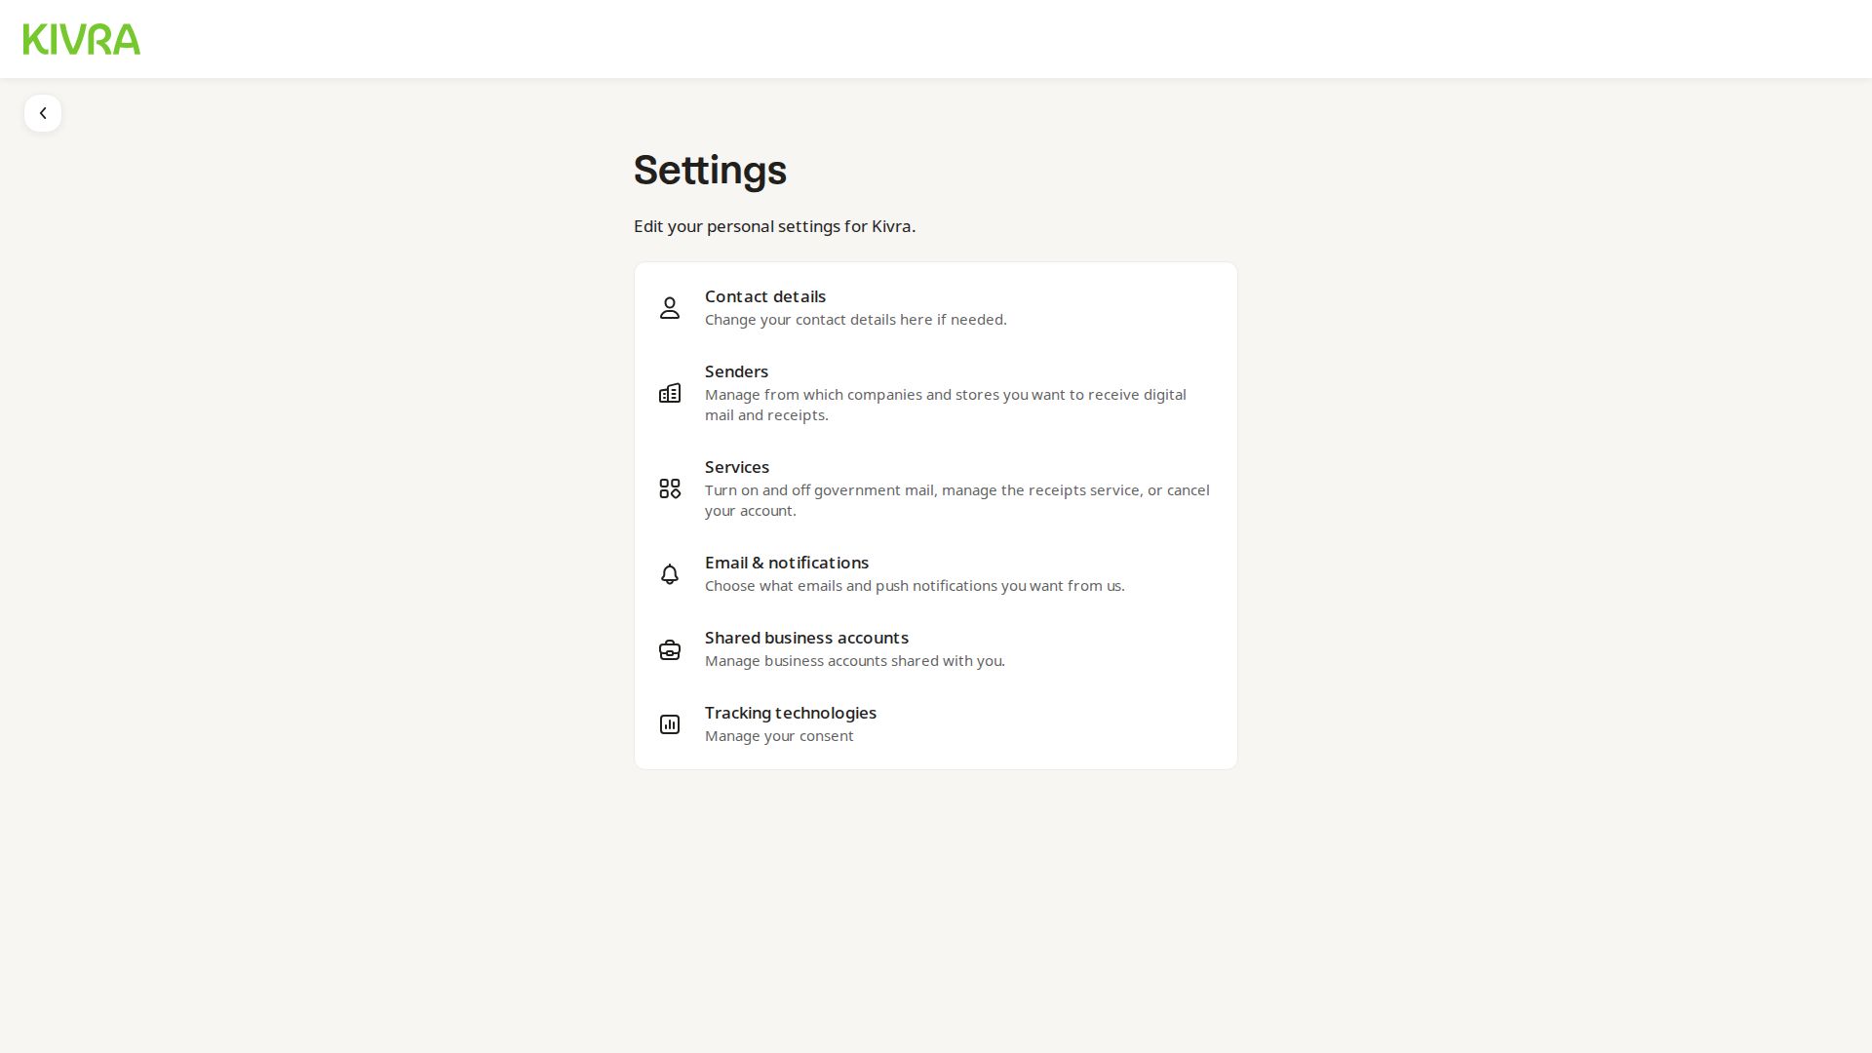The height and width of the screenshot is (1053, 1872).
Task: Click the chart icon for Tracking technologies
Action: (x=670, y=724)
